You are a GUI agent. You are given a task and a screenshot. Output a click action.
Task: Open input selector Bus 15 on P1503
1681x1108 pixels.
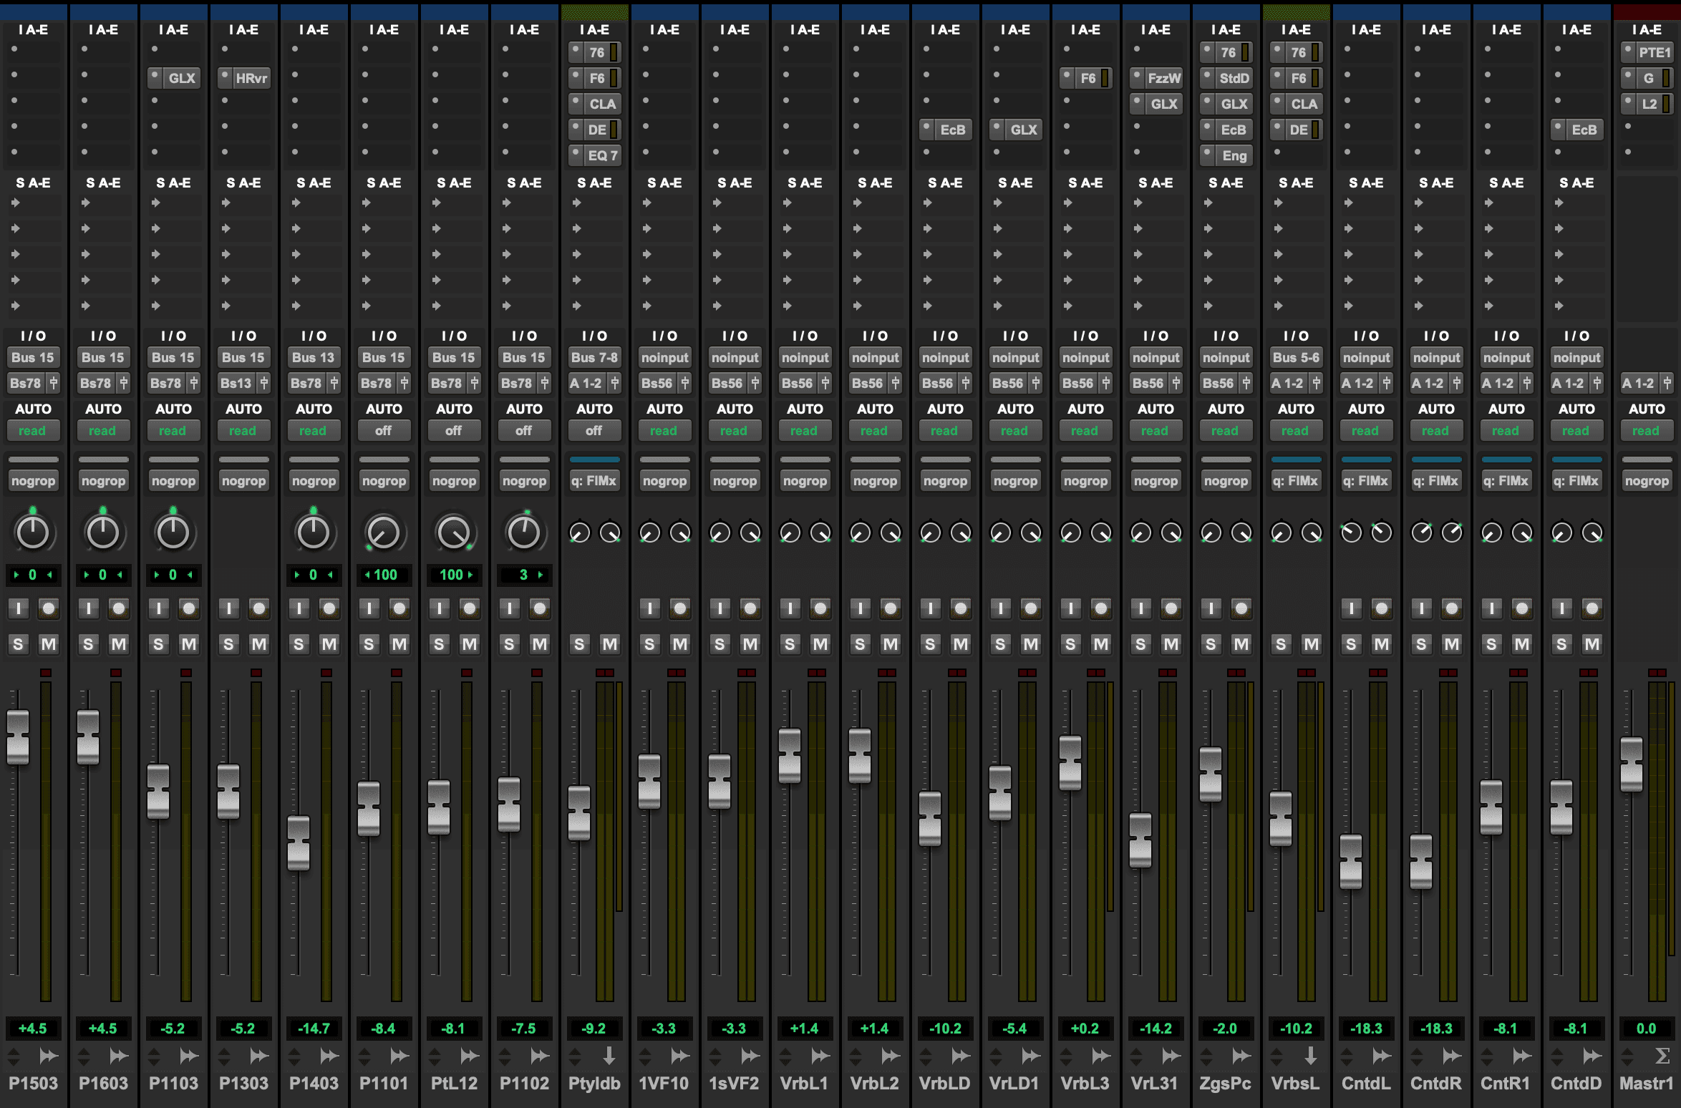(33, 357)
